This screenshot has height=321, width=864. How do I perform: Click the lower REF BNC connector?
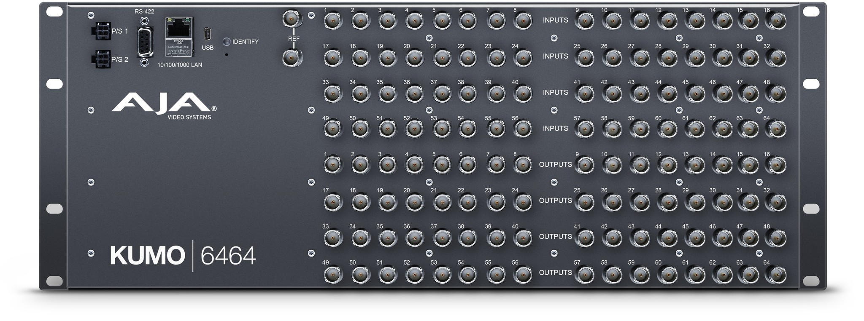click(x=292, y=57)
